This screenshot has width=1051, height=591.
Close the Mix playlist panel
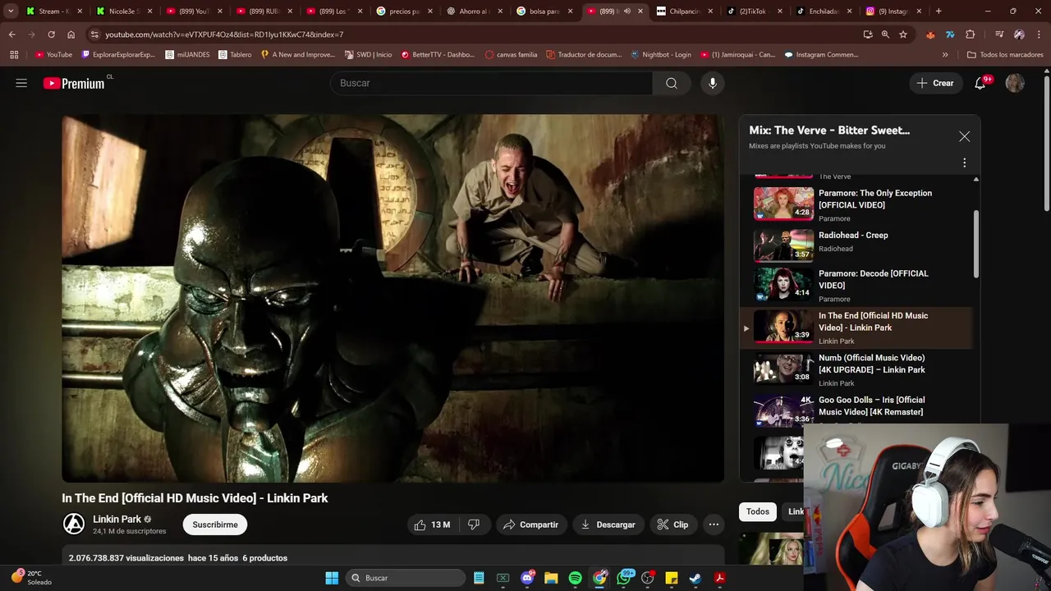[x=964, y=136]
